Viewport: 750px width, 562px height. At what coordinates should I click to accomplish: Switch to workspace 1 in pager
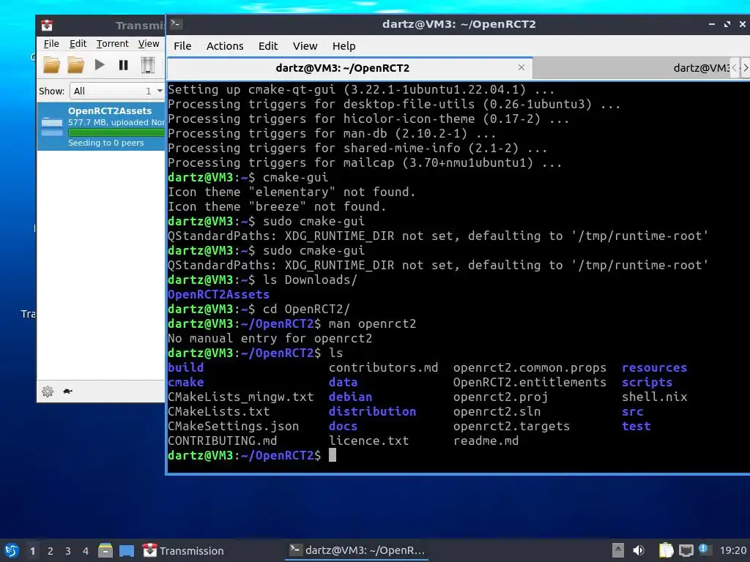[x=32, y=551]
